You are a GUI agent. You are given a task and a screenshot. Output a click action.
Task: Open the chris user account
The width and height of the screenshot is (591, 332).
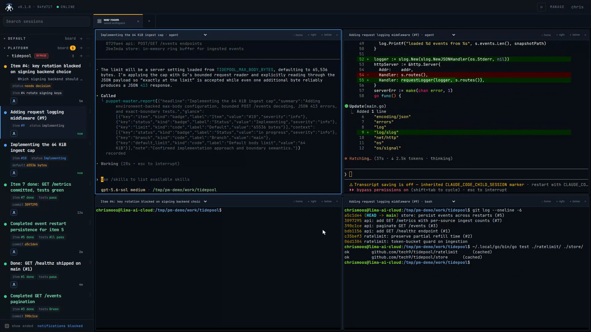click(x=577, y=7)
